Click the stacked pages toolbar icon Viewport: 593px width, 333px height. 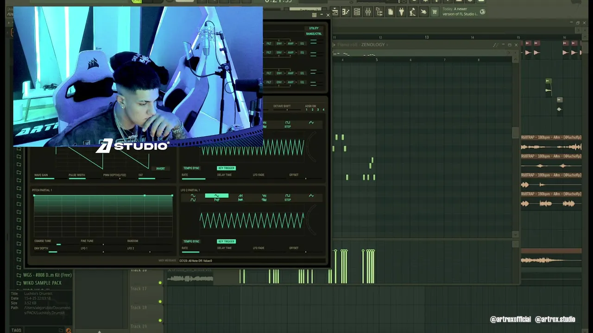(x=390, y=12)
